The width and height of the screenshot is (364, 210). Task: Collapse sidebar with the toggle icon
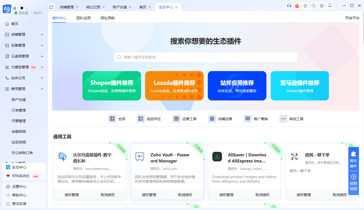point(51,7)
